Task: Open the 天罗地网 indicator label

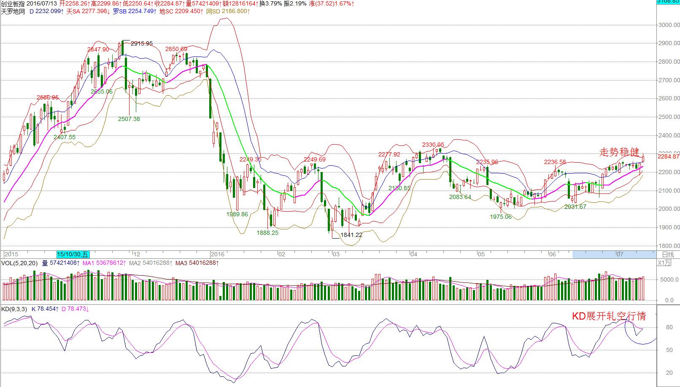Action: click(x=13, y=11)
